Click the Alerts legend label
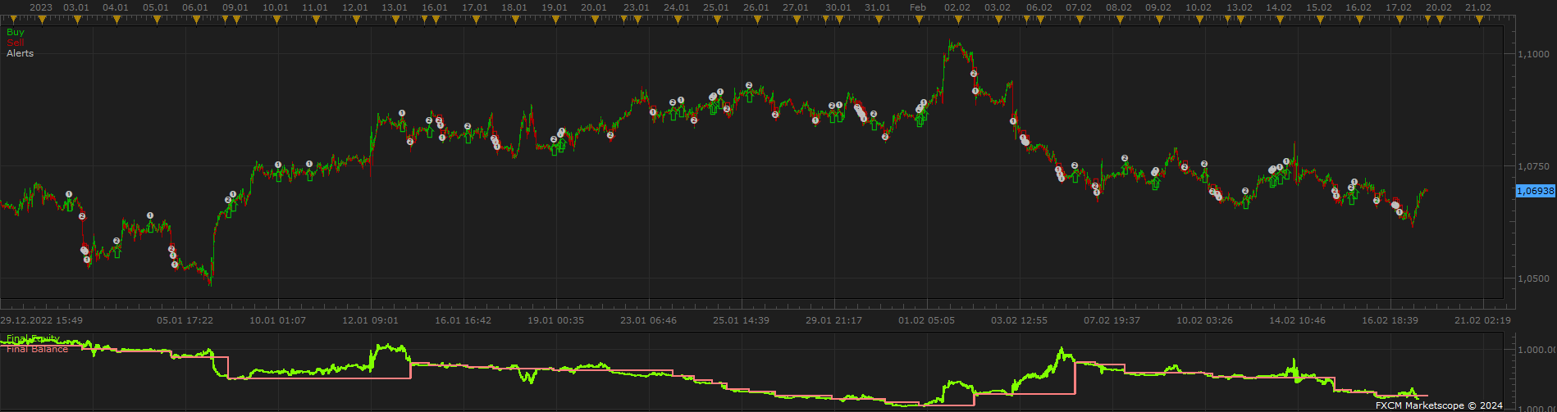This screenshot has width=1557, height=412. pos(21,53)
